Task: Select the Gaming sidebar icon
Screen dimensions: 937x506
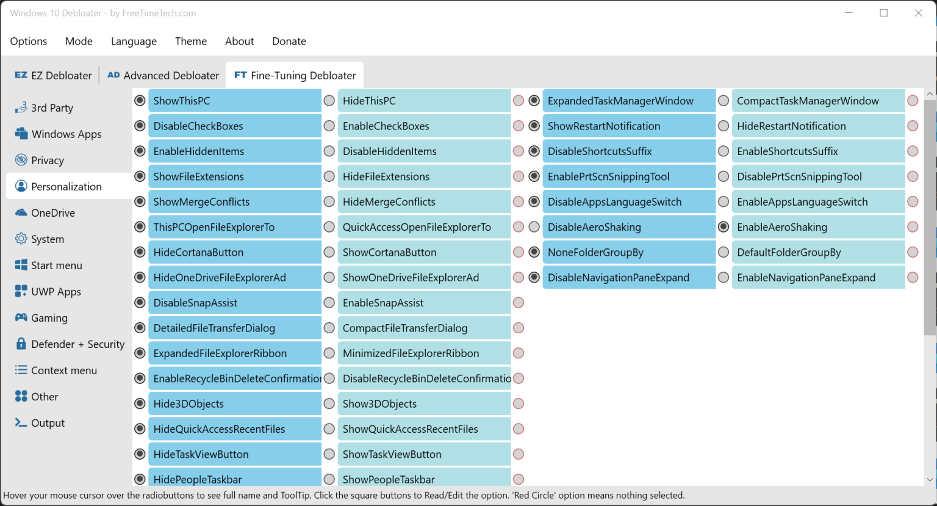Action: tap(21, 317)
